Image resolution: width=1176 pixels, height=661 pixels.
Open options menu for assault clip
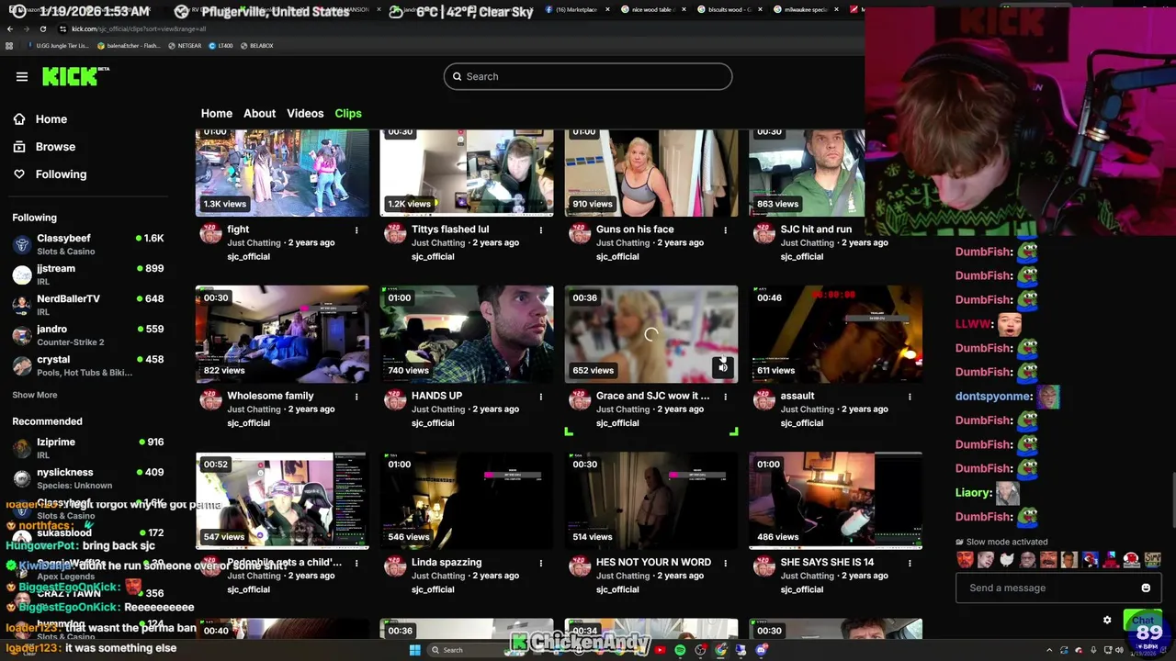[x=910, y=397]
